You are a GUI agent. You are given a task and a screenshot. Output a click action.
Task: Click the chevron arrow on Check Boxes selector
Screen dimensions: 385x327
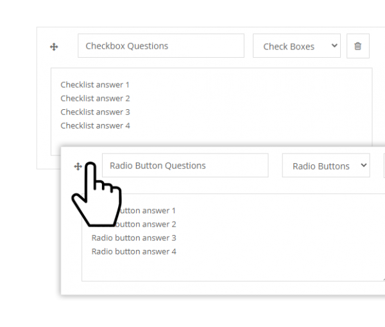(x=334, y=46)
